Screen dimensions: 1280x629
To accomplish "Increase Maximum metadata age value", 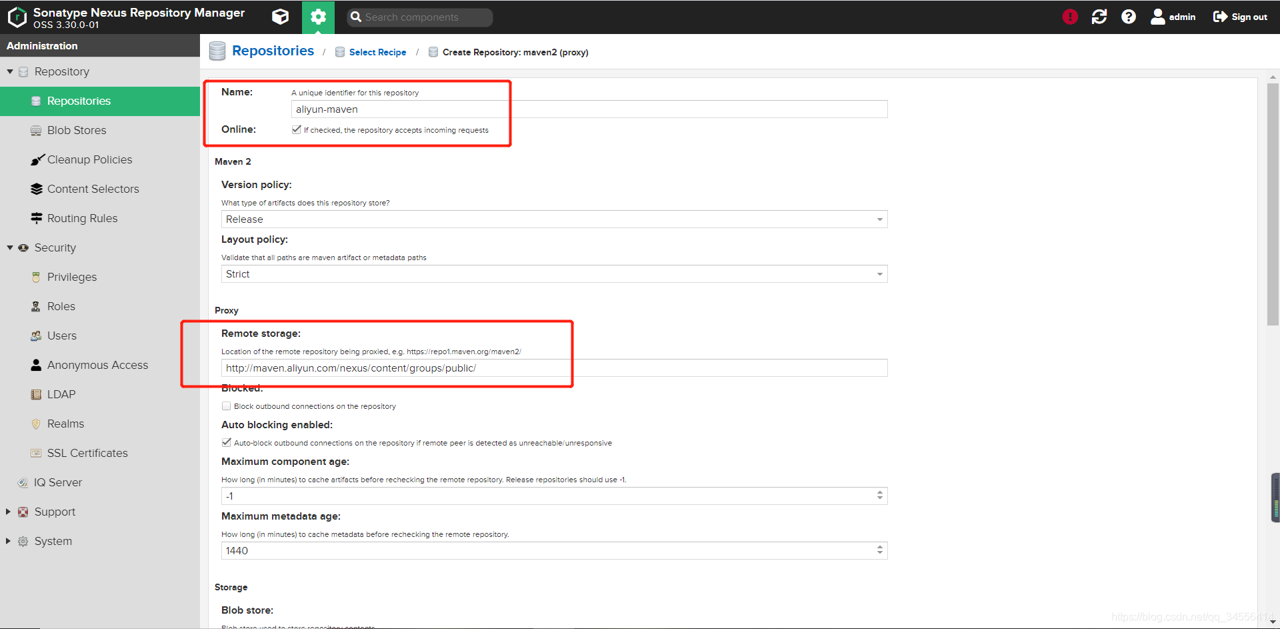I will click(x=880, y=547).
